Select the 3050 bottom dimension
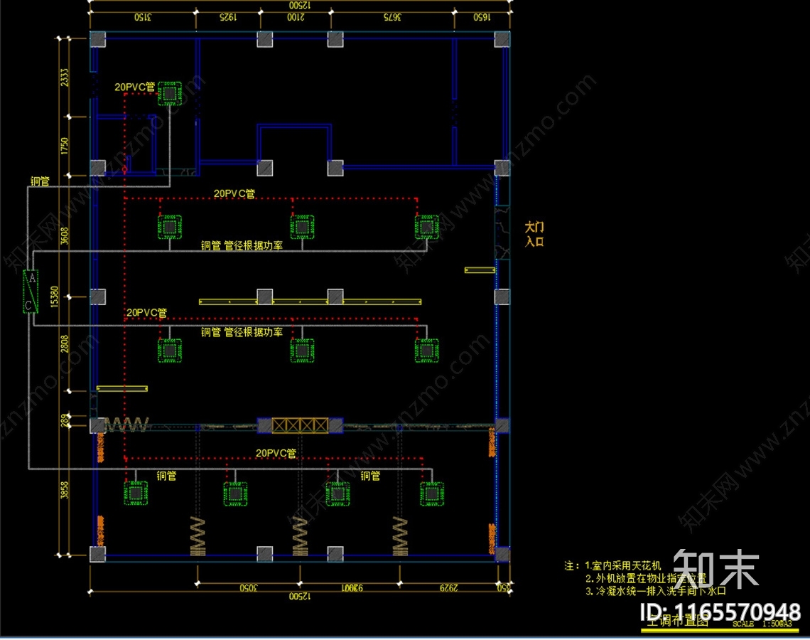The image size is (810, 640). point(249,588)
